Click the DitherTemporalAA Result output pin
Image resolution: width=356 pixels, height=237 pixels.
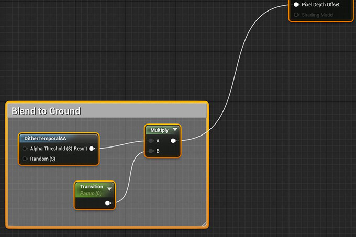point(92,149)
